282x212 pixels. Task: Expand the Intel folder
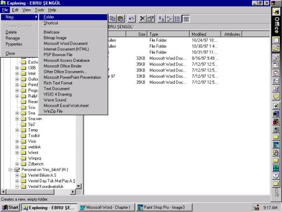pyautogui.click(x=17, y=74)
